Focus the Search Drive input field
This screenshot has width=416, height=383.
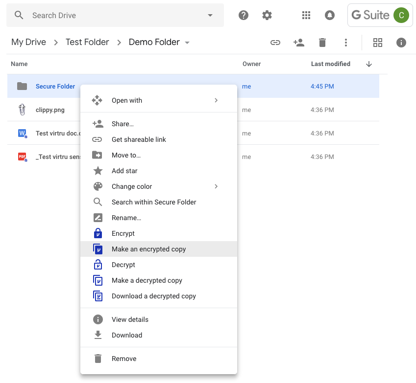point(115,15)
